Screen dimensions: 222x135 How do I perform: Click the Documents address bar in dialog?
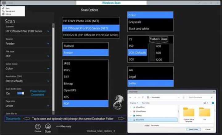pyautogui.click(x=163, y=97)
